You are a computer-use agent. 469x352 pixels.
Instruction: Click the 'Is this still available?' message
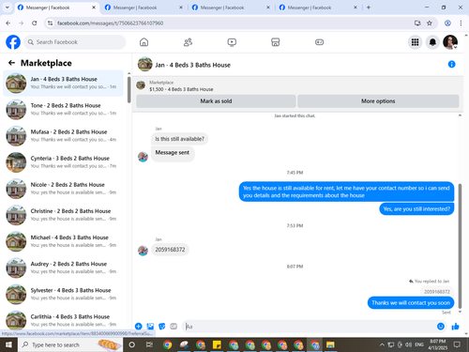pos(179,139)
